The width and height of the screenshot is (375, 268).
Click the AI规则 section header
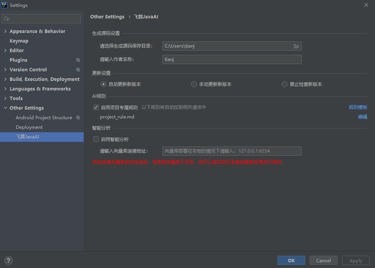click(x=99, y=96)
